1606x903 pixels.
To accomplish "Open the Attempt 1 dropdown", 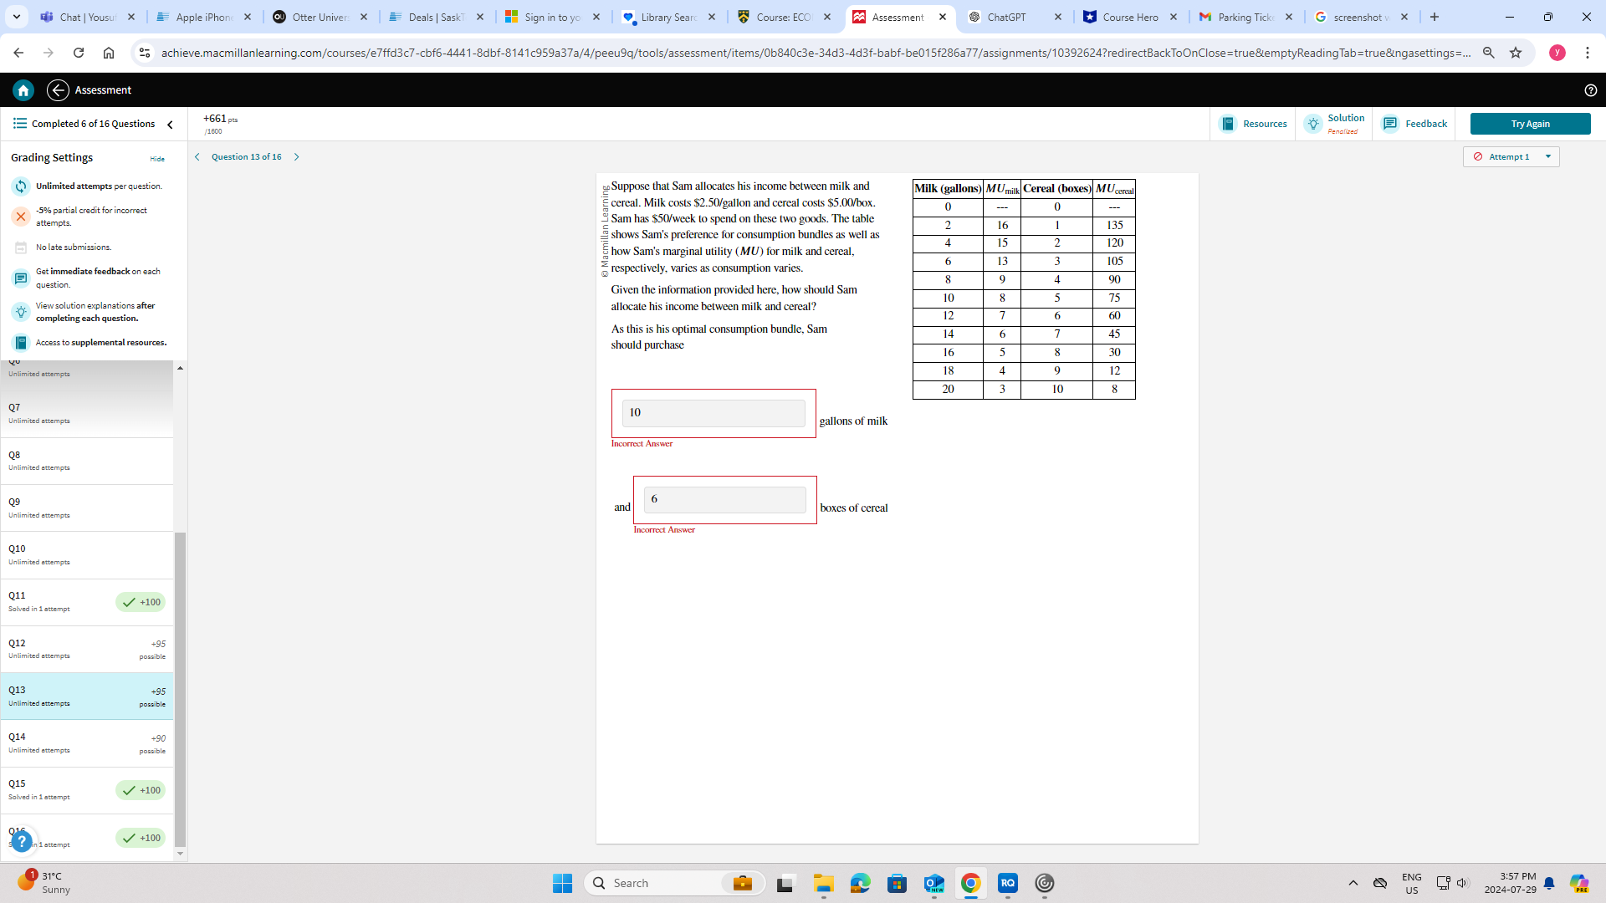I will click(1511, 156).
